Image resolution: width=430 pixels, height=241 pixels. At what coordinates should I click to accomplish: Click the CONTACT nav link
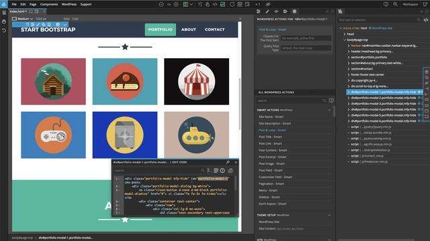[x=215, y=29]
